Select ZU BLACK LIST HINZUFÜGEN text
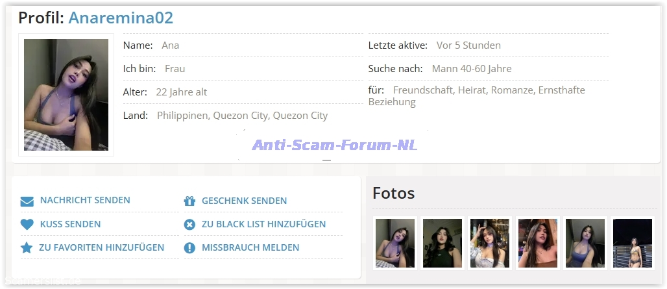Viewport: 667px width, 289px height. [263, 224]
